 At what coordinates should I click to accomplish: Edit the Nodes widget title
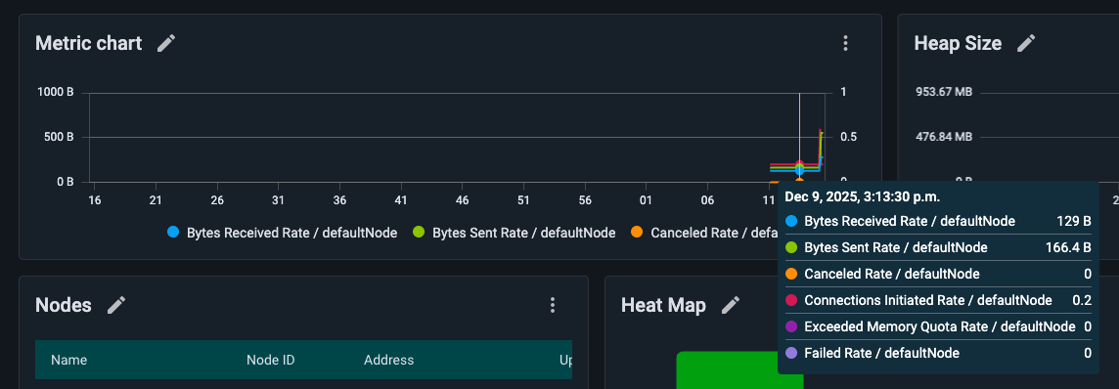click(x=116, y=306)
